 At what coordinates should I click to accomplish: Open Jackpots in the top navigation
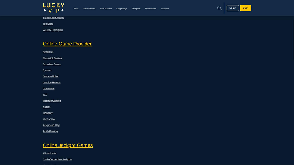[x=136, y=9]
